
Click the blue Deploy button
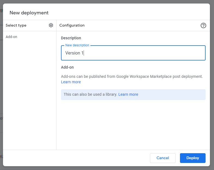[192, 158]
